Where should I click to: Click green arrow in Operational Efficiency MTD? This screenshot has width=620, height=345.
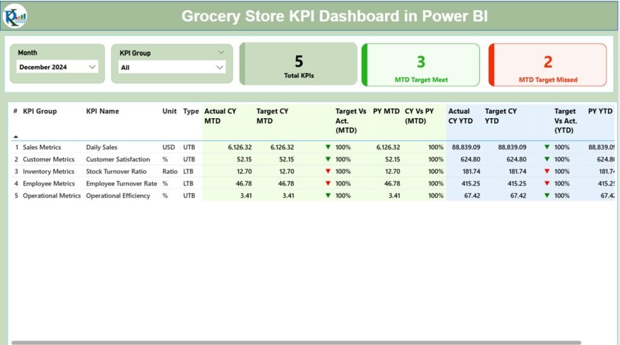328,195
